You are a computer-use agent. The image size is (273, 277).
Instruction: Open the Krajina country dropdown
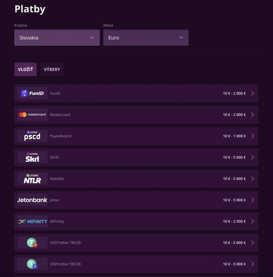(57, 38)
